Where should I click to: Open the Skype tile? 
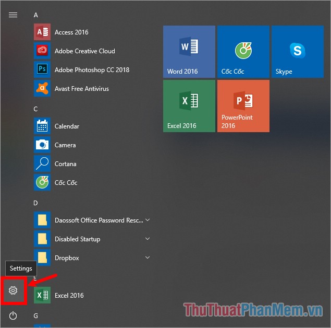pos(298,52)
